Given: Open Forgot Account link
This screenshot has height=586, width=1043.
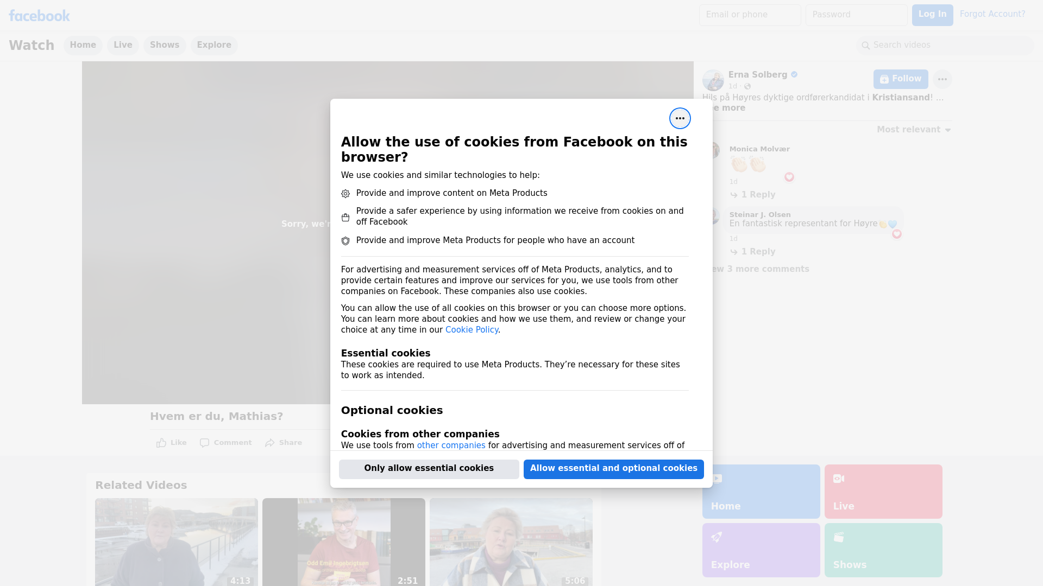Looking at the screenshot, I should (x=992, y=14).
